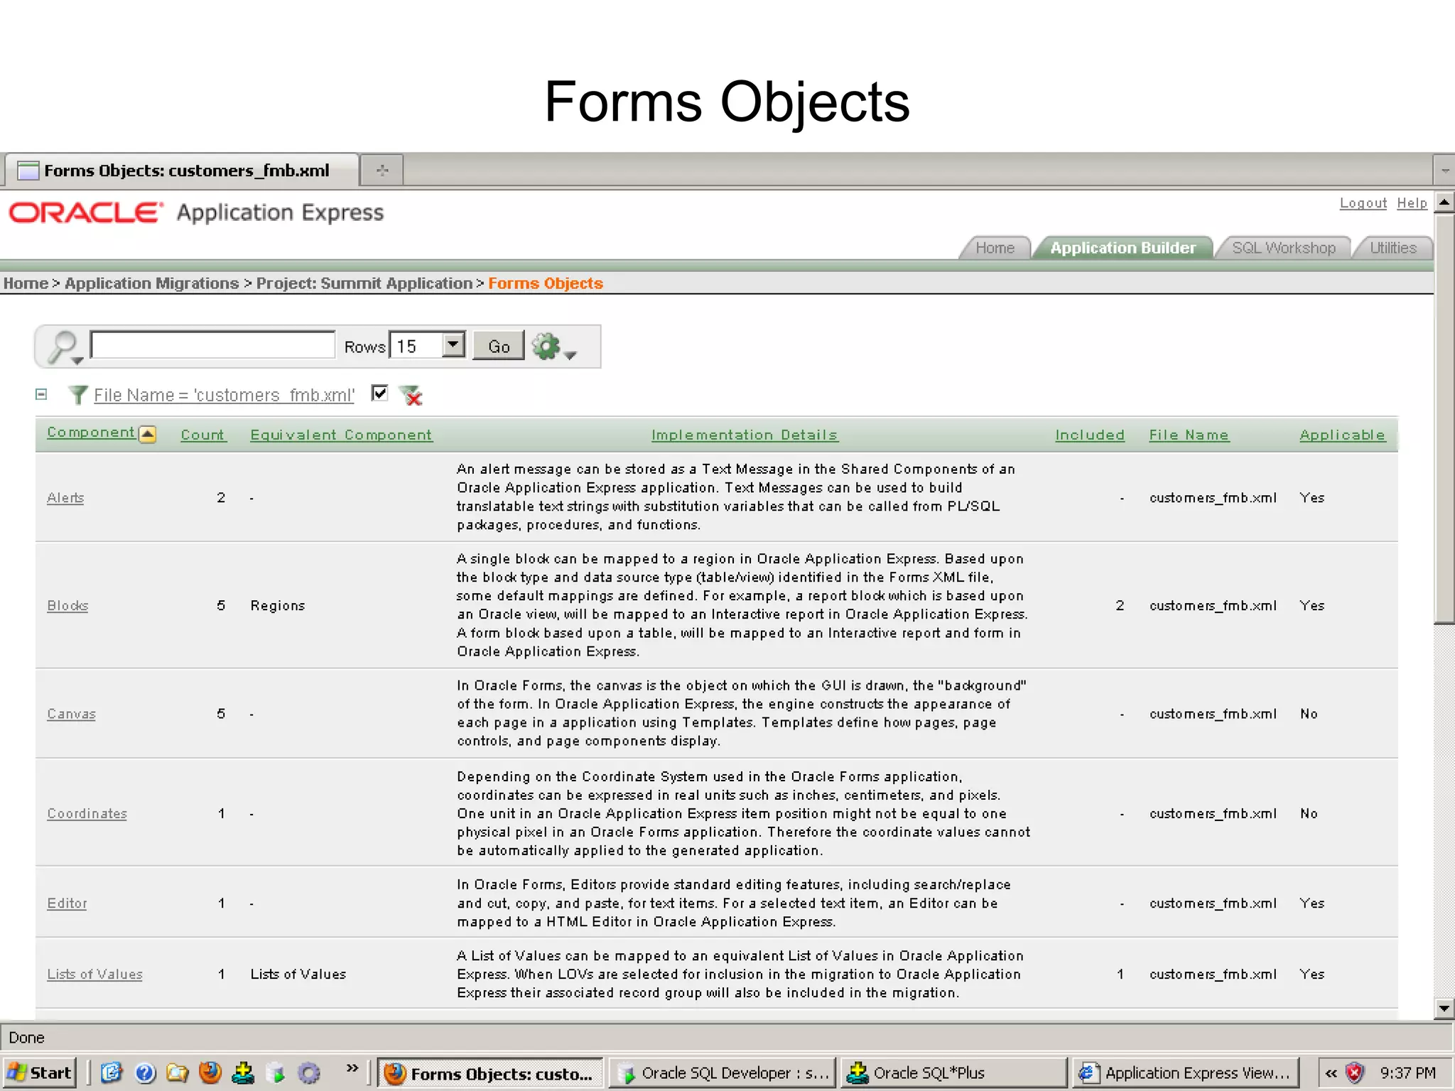1455x1091 pixels.
Task: Open the Lists of Values link
Action: 94,975
